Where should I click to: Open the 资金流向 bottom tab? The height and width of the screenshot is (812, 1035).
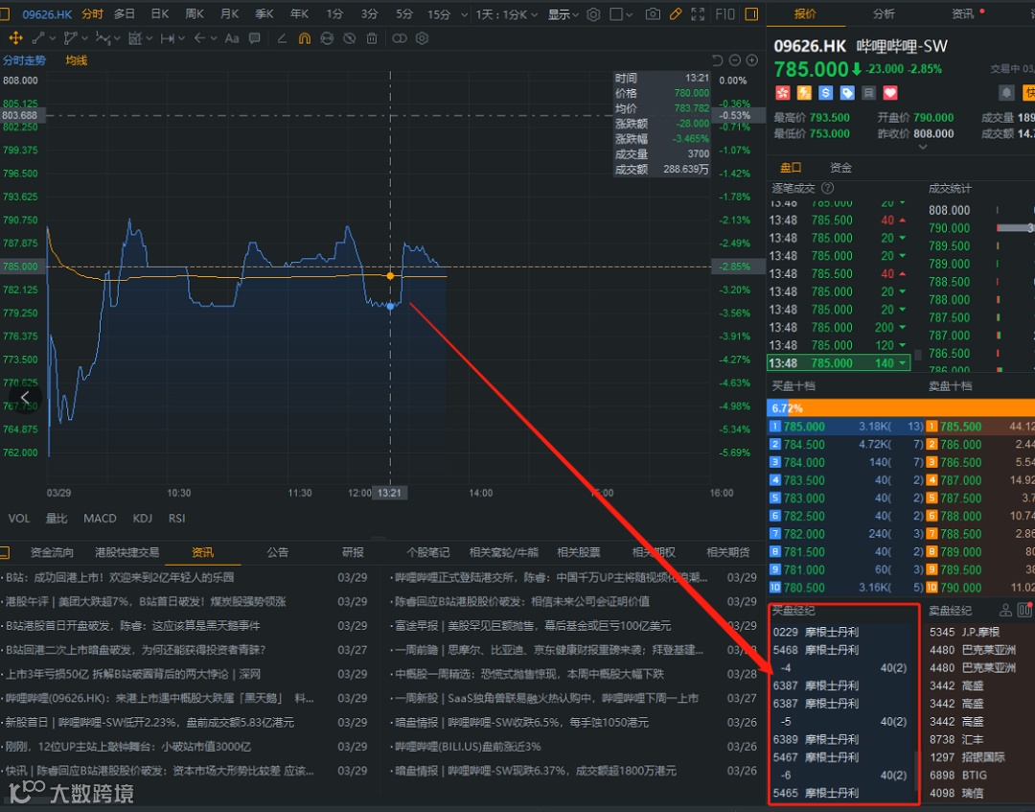52,552
